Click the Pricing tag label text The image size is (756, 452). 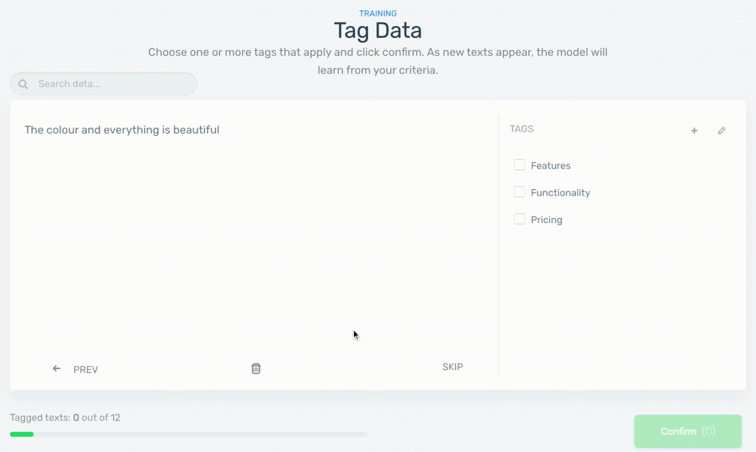[546, 220]
